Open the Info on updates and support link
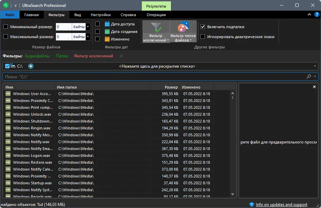This screenshot has height=208, width=321. pos(281,205)
